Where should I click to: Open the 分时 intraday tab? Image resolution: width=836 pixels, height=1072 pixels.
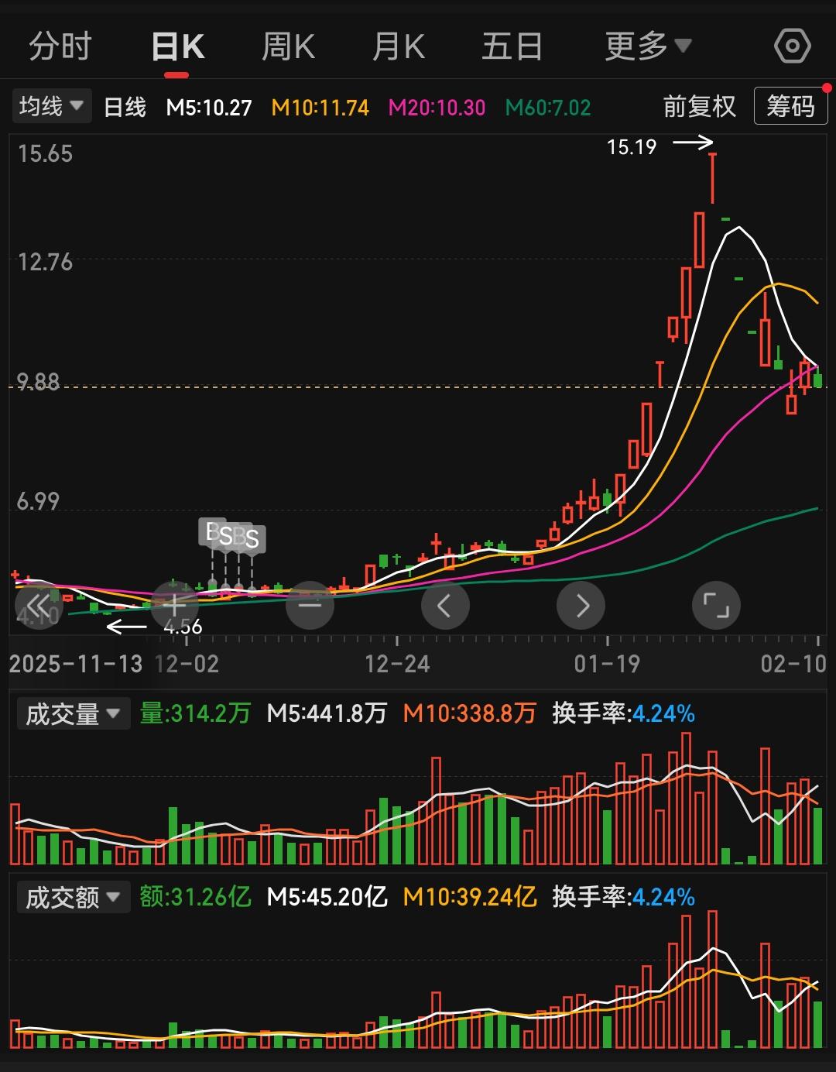pos(62,46)
